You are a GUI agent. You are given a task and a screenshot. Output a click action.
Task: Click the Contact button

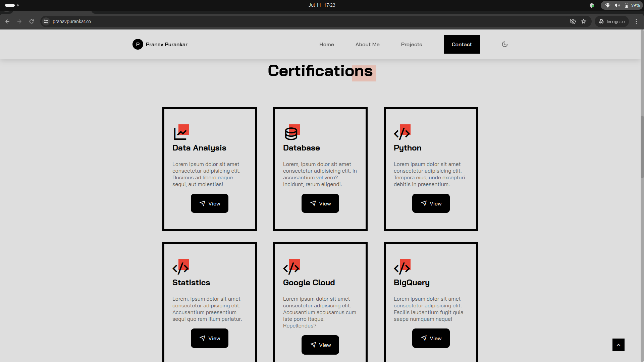[x=462, y=44]
